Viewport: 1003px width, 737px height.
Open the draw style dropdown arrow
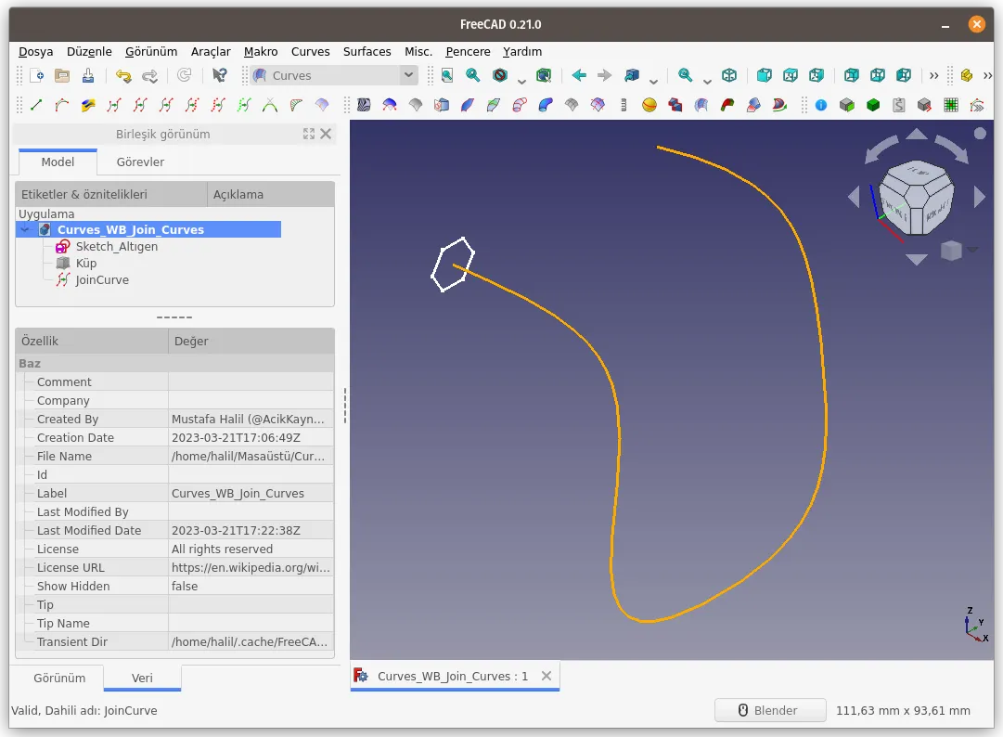(521, 81)
